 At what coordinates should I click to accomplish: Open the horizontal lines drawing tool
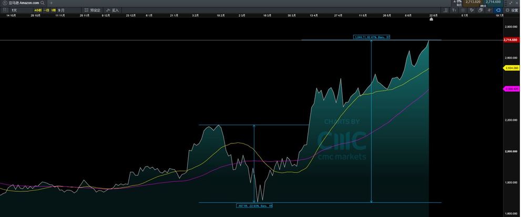[x=463, y=11]
